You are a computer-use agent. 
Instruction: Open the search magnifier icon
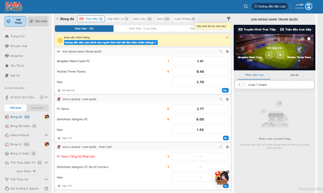click(x=245, y=6)
